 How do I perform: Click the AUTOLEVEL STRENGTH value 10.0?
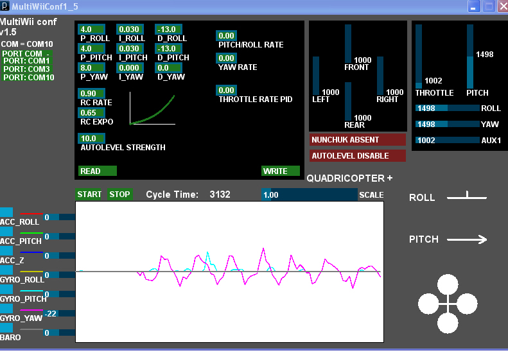pyautogui.click(x=91, y=138)
